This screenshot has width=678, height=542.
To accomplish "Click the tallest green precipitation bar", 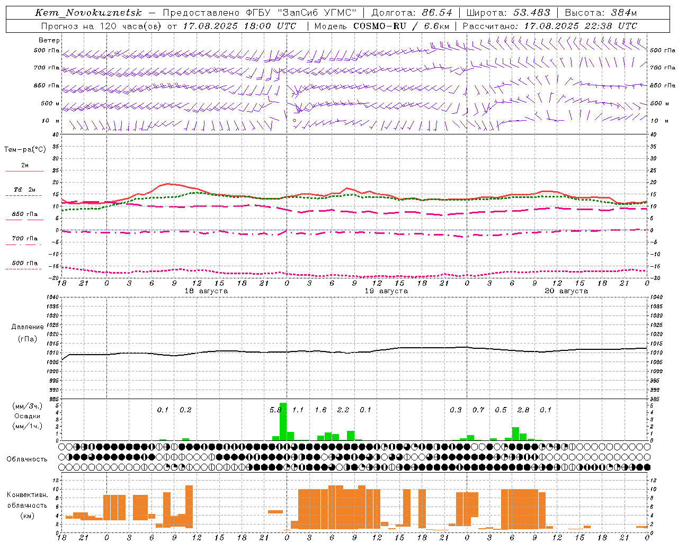I will (x=283, y=422).
